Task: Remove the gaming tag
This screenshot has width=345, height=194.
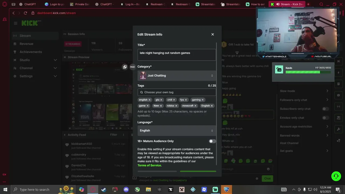Action: (203, 100)
